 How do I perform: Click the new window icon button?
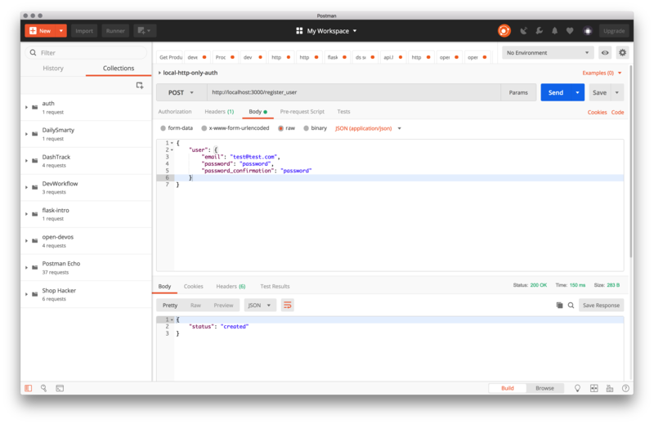[x=145, y=31]
